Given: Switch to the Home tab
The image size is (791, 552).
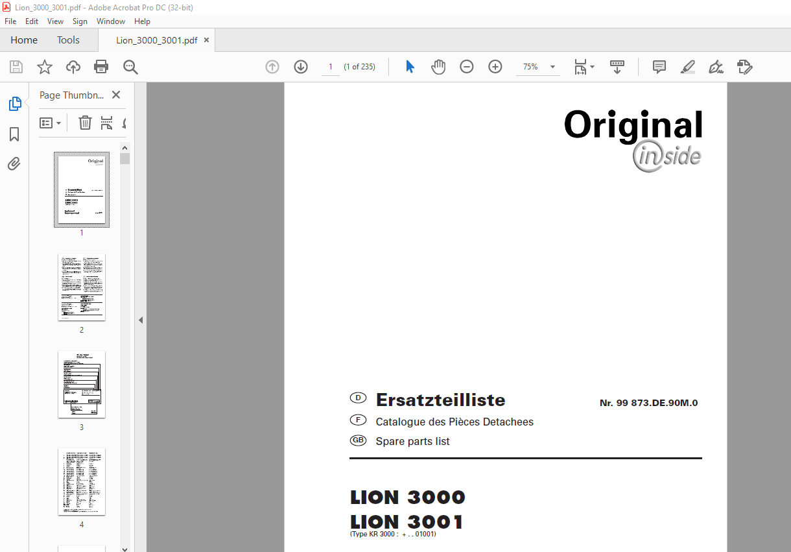Looking at the screenshot, I should 24,40.
